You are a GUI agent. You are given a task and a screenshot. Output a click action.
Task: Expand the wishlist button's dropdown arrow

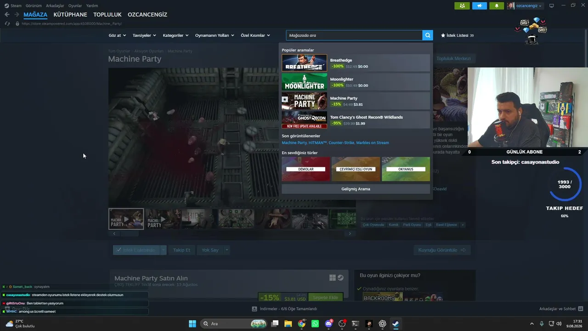163,250
